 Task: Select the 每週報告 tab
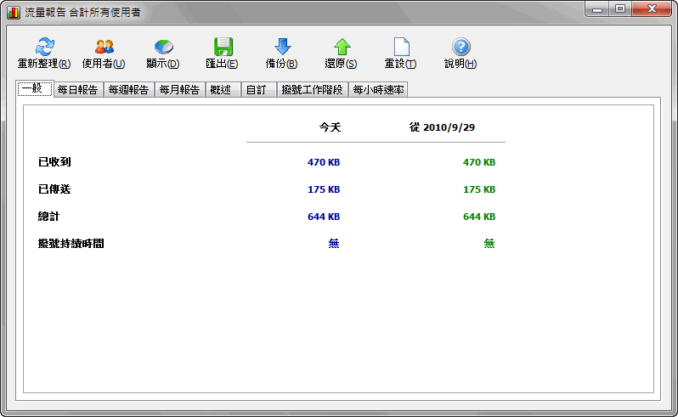(128, 90)
